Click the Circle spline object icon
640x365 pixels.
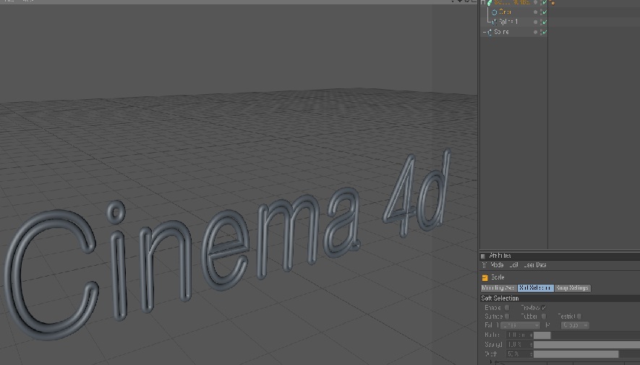(x=494, y=12)
